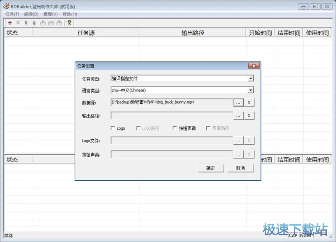The width and height of the screenshot is (336, 242).
Task: Click the lower panel 使用时间 column header
Action: 317,159
